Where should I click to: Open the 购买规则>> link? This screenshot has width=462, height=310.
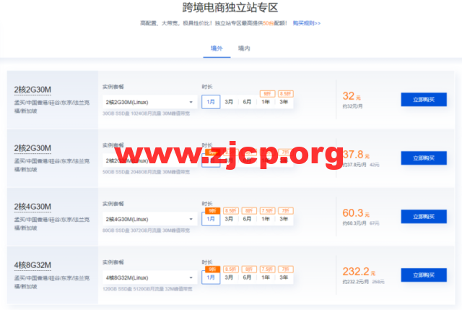[x=306, y=23]
